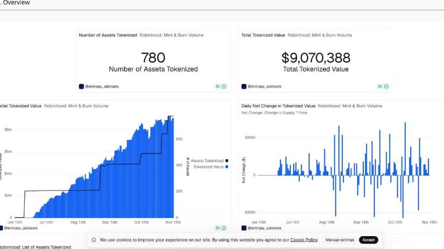This screenshot has width=444, height=249.
Task: Click the $9,070,388 total value figure
Action: pos(316,57)
